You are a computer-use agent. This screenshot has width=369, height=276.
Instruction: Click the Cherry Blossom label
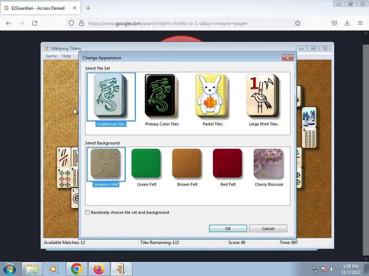click(x=269, y=184)
